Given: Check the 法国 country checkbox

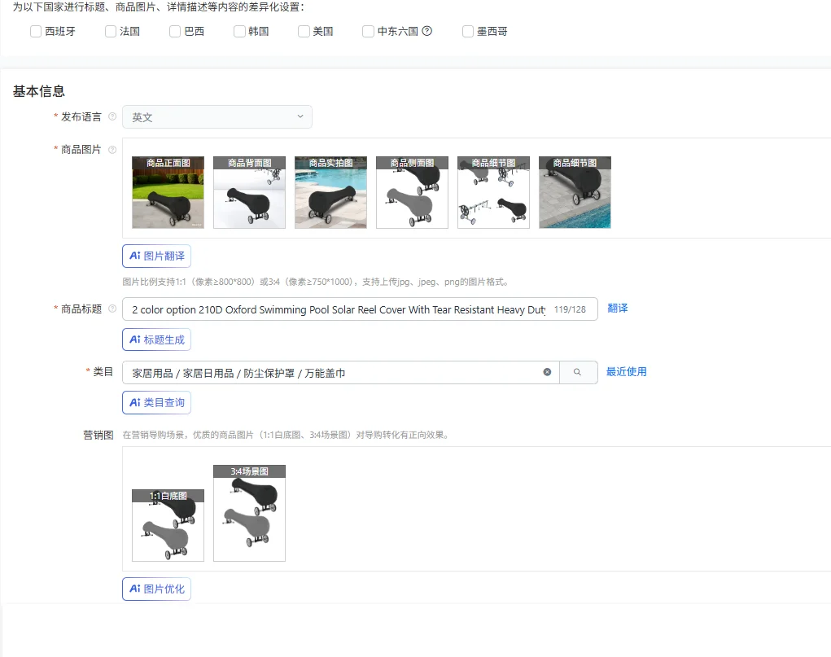Looking at the screenshot, I should (111, 31).
